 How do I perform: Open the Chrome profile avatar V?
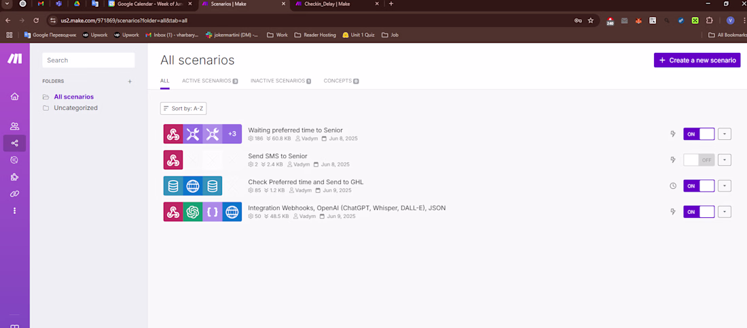pyautogui.click(x=730, y=20)
